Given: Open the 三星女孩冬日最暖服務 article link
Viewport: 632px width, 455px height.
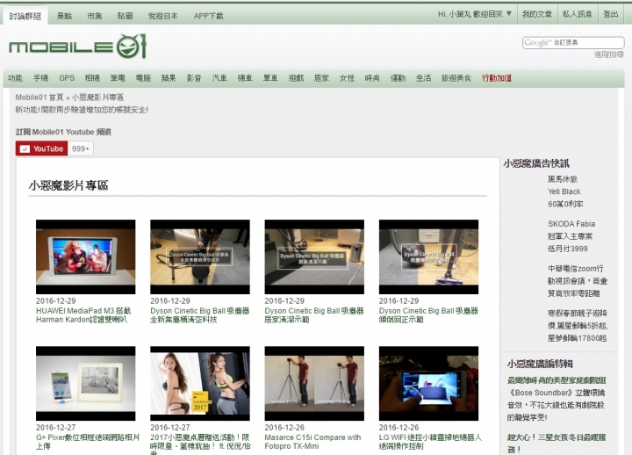Looking at the screenshot, I should click(x=557, y=443).
